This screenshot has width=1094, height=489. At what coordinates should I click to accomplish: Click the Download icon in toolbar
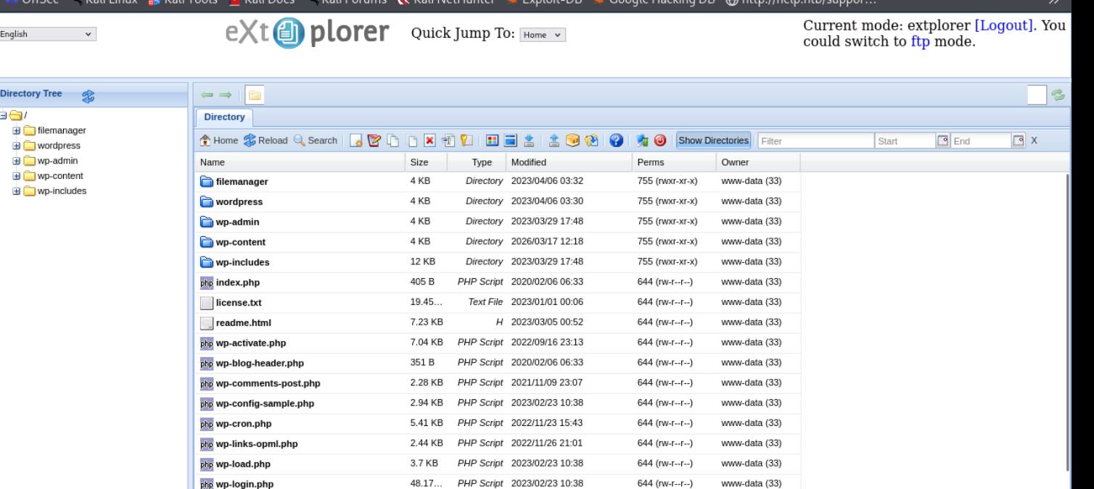529,141
